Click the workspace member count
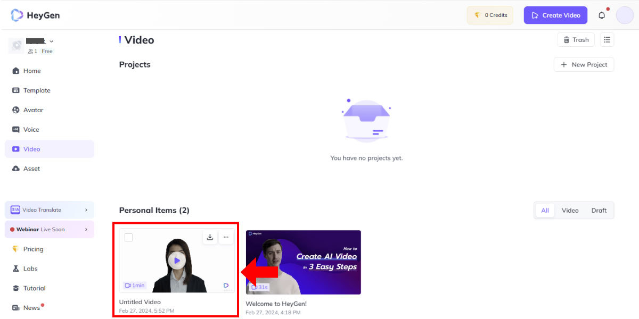639x319 pixels. (32, 52)
